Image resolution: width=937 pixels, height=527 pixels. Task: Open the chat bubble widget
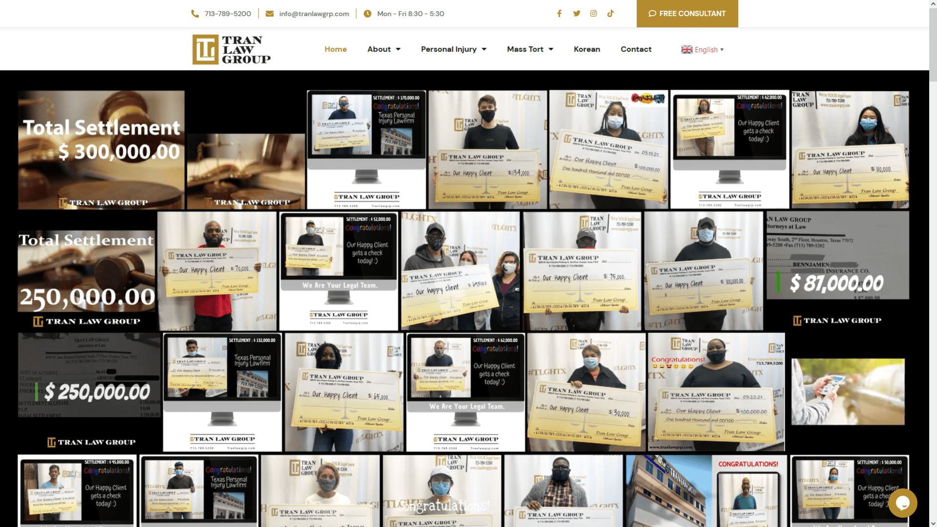902,503
